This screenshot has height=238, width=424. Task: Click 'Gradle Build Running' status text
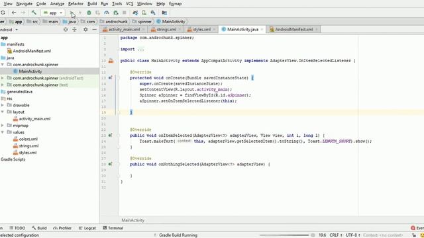coord(178,235)
